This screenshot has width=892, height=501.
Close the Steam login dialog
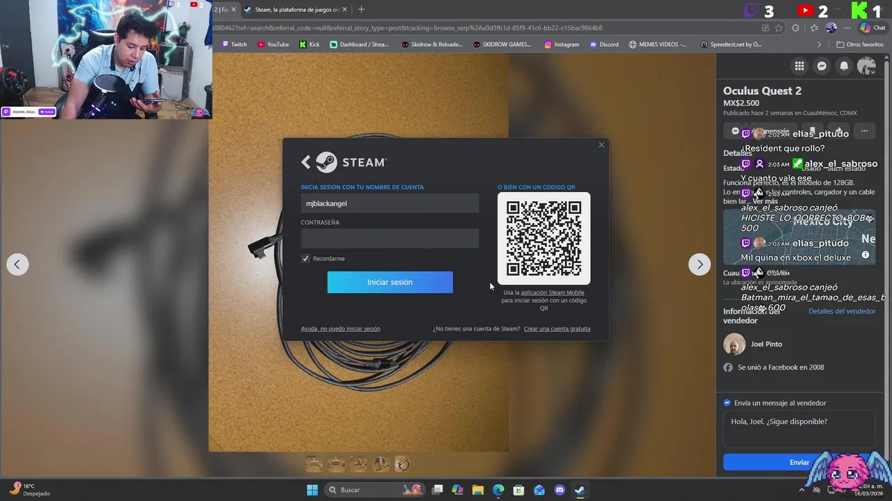(x=601, y=145)
